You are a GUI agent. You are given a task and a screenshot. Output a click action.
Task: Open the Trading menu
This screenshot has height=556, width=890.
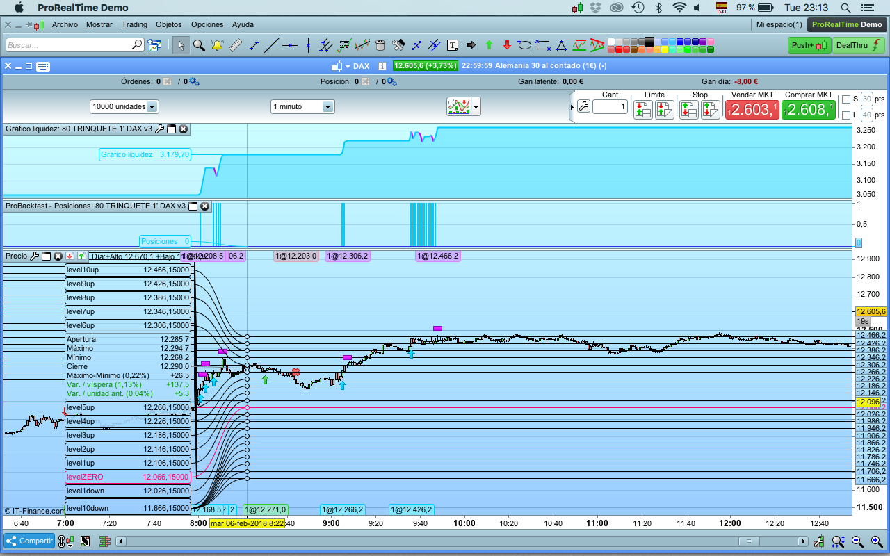pos(134,24)
